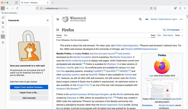Open Firefox View tab icon

click(x=17, y=3)
